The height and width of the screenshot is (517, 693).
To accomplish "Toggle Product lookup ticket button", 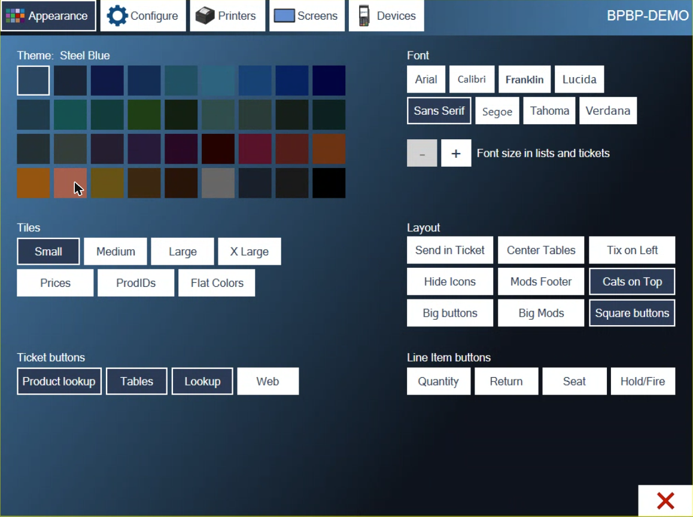I will pos(59,381).
